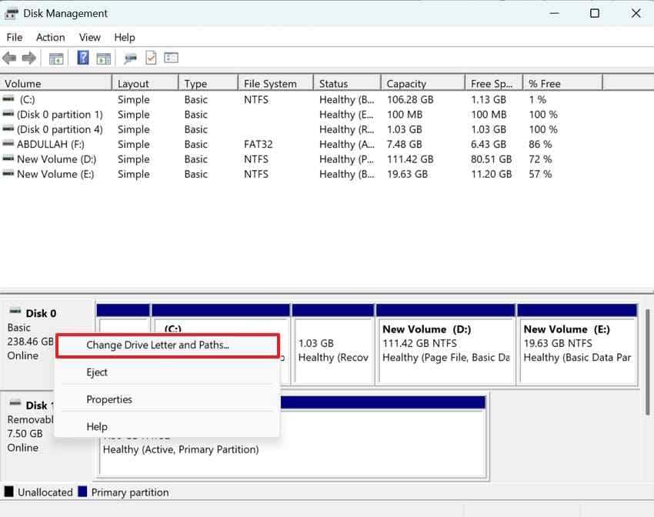The image size is (654, 517).
Task: Open the View menu
Action: 90,38
